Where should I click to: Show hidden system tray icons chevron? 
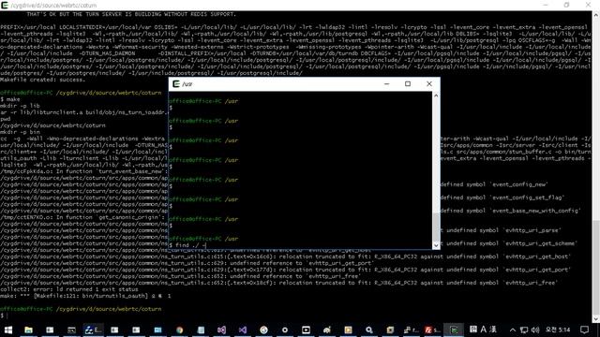tap(513, 330)
